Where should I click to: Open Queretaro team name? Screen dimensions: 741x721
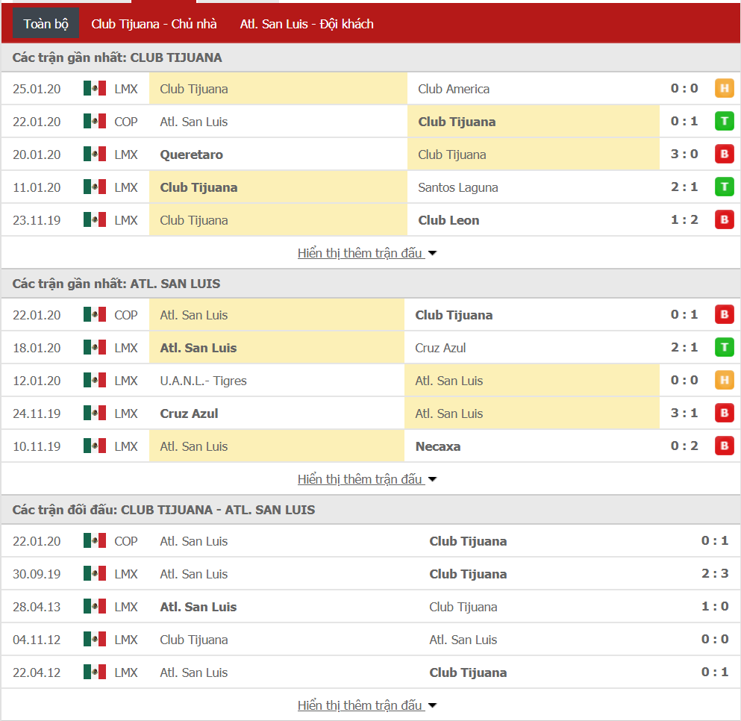[x=191, y=154]
